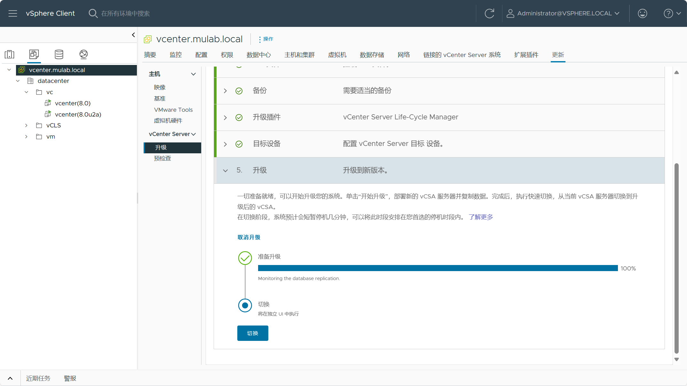
Task: Expand the 升级插件 step row
Action: (225, 117)
